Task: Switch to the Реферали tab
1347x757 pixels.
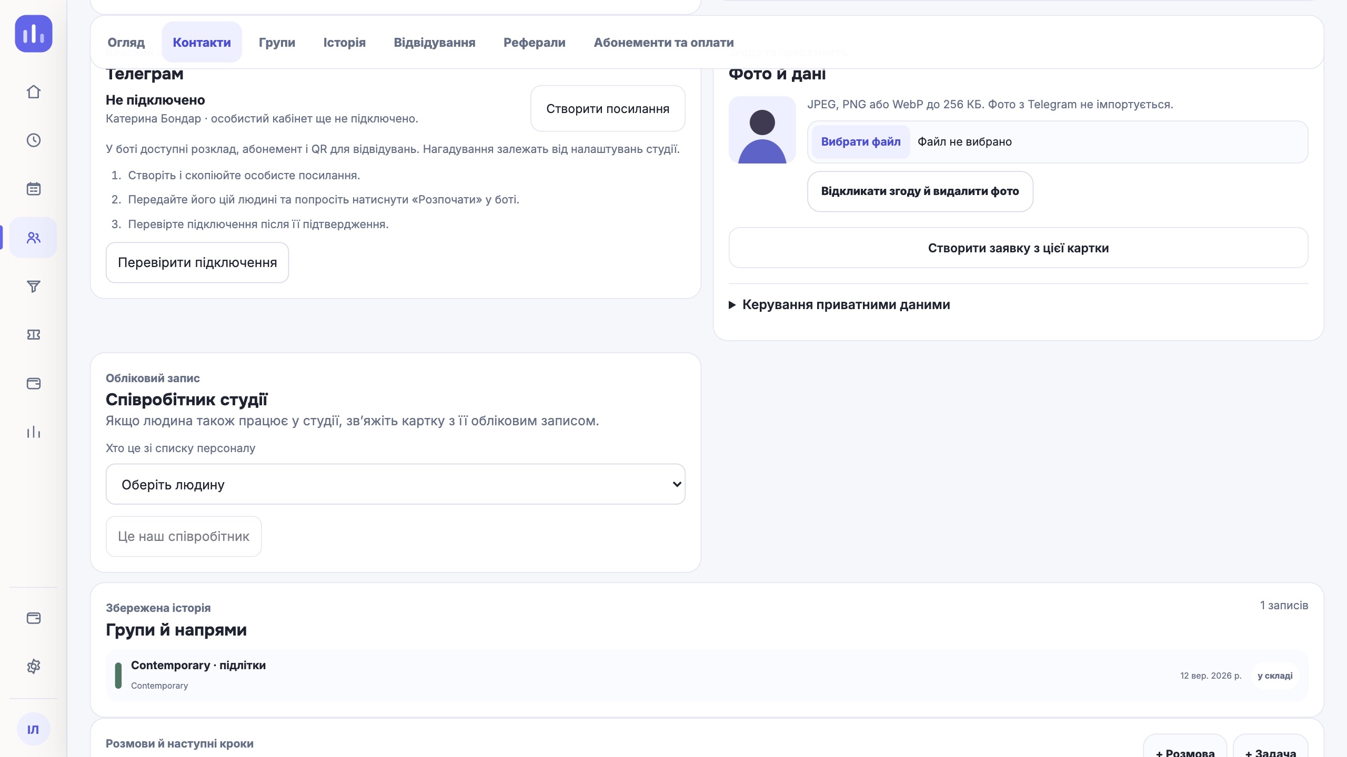Action: coord(535,42)
